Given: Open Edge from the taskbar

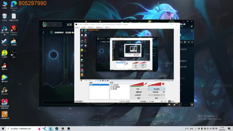Looking at the screenshot, I should coord(51,128).
